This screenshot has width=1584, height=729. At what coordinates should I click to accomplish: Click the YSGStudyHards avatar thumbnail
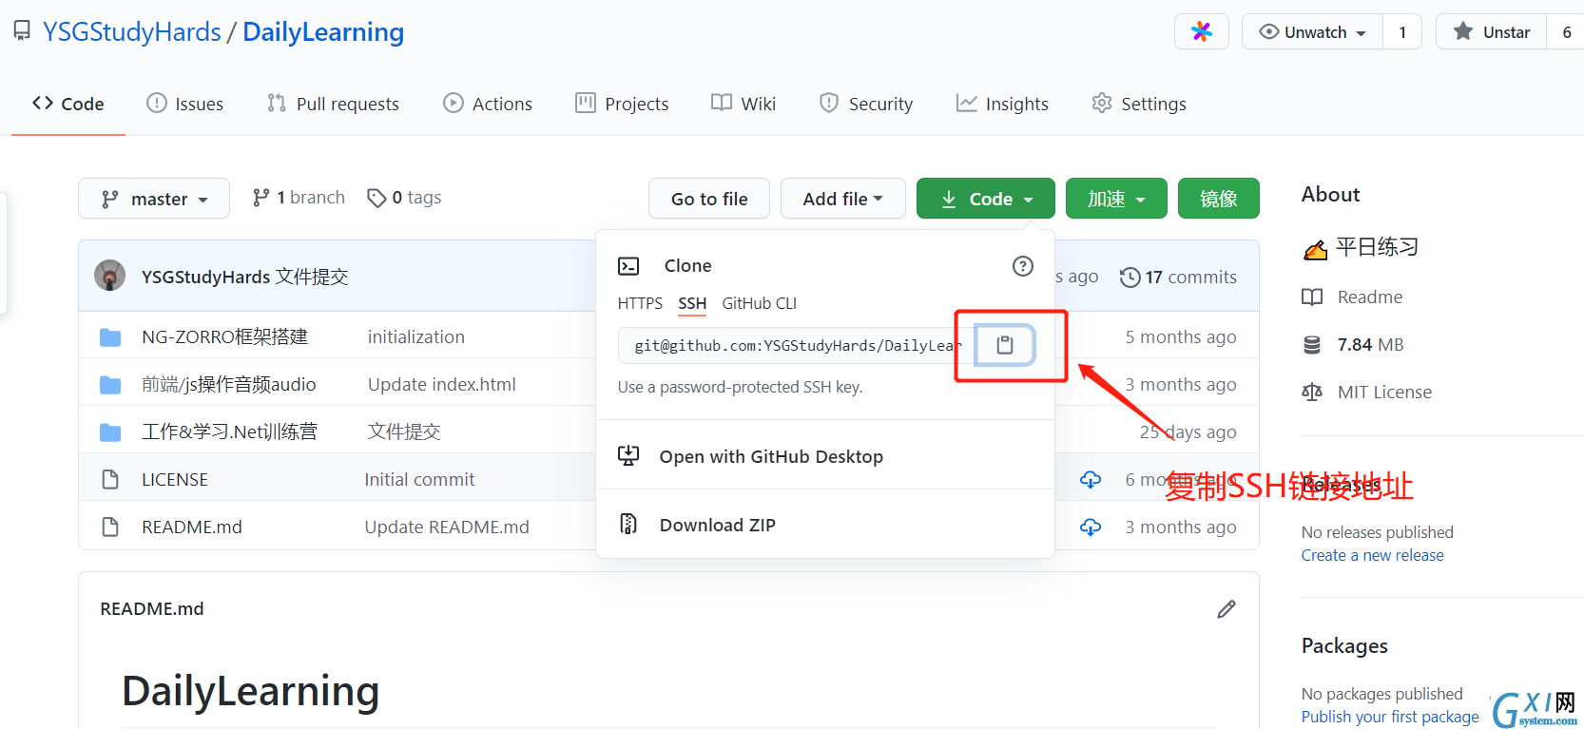tap(110, 276)
